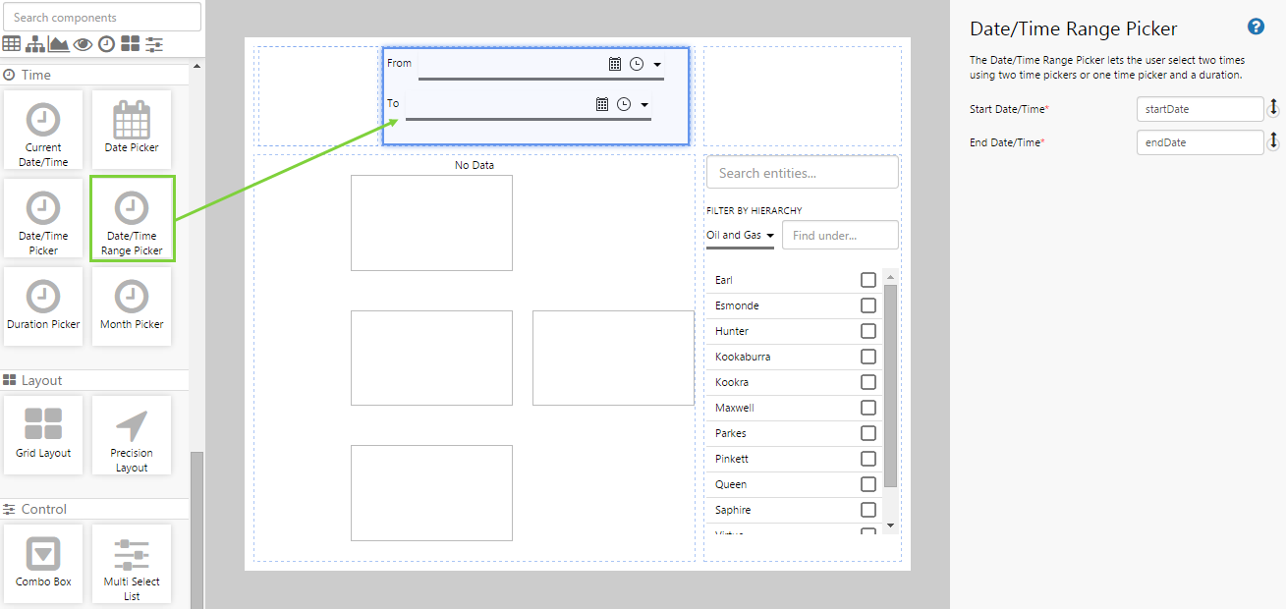Screen dimensions: 1286x609
Task: Tick the Earl checkbox
Action: [x=868, y=280]
